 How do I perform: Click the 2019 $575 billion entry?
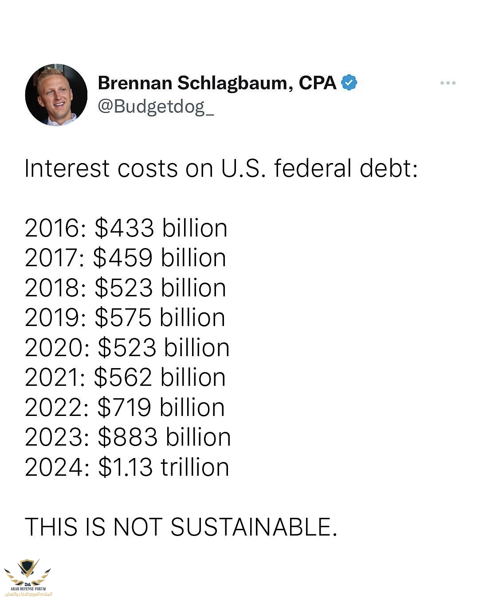coord(125,318)
